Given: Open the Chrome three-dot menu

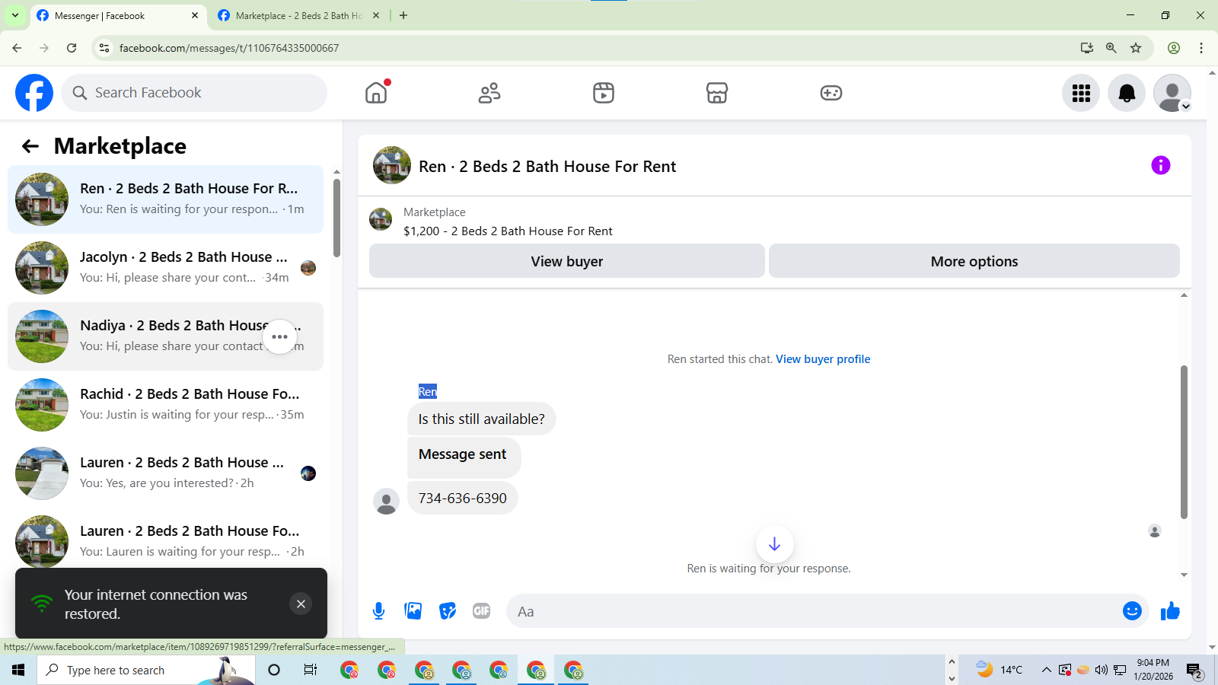Looking at the screenshot, I should click(x=1201, y=48).
